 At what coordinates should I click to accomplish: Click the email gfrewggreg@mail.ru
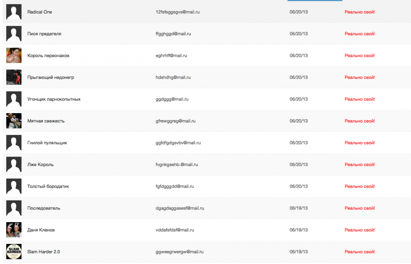pos(175,121)
